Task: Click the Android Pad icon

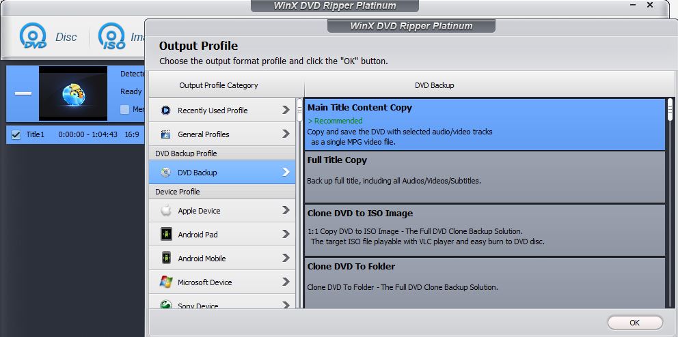Action: pos(165,235)
